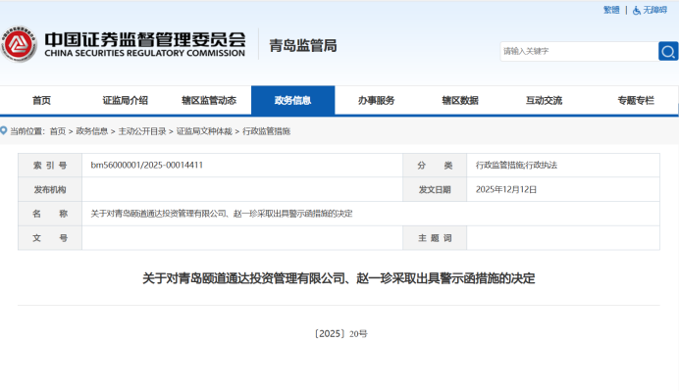Click 行政监管措施 breadcrumb link
Viewport: 679px width, 392px height.
point(266,131)
